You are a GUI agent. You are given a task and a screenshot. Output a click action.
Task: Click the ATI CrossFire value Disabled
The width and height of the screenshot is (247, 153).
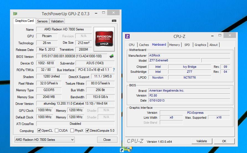(x=75, y=124)
